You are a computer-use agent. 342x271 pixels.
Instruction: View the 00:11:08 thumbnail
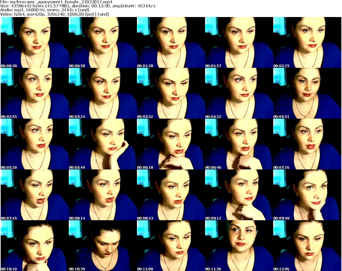[x=171, y=246]
